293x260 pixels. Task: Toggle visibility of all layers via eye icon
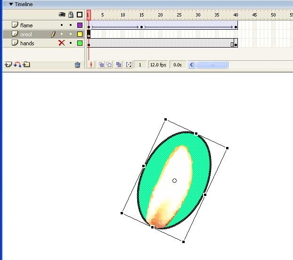[x=61, y=15]
